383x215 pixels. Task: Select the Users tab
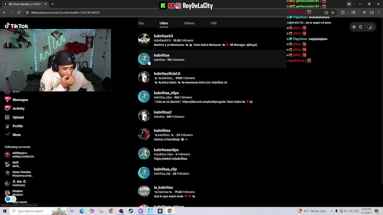click(x=164, y=23)
